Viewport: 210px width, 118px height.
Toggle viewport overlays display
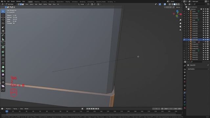pos(165,4)
